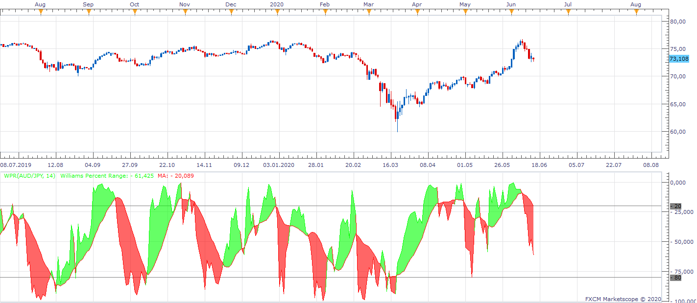Click the Apr month marker triangle

tap(417, 12)
